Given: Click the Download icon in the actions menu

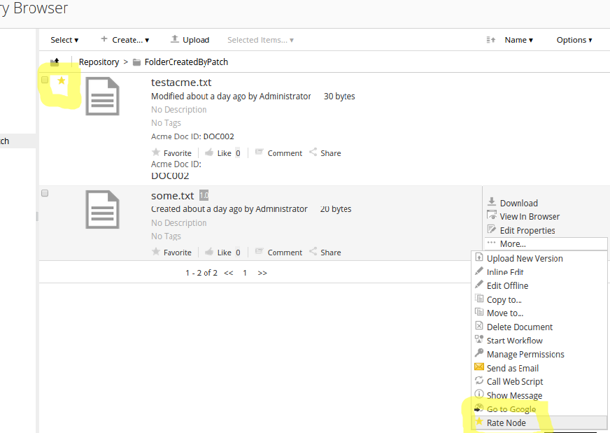Looking at the screenshot, I should pos(492,202).
